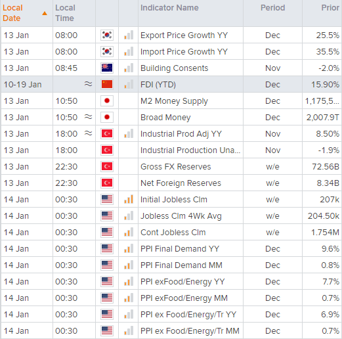Sort table by Local Time header

pyautogui.click(x=65, y=13)
